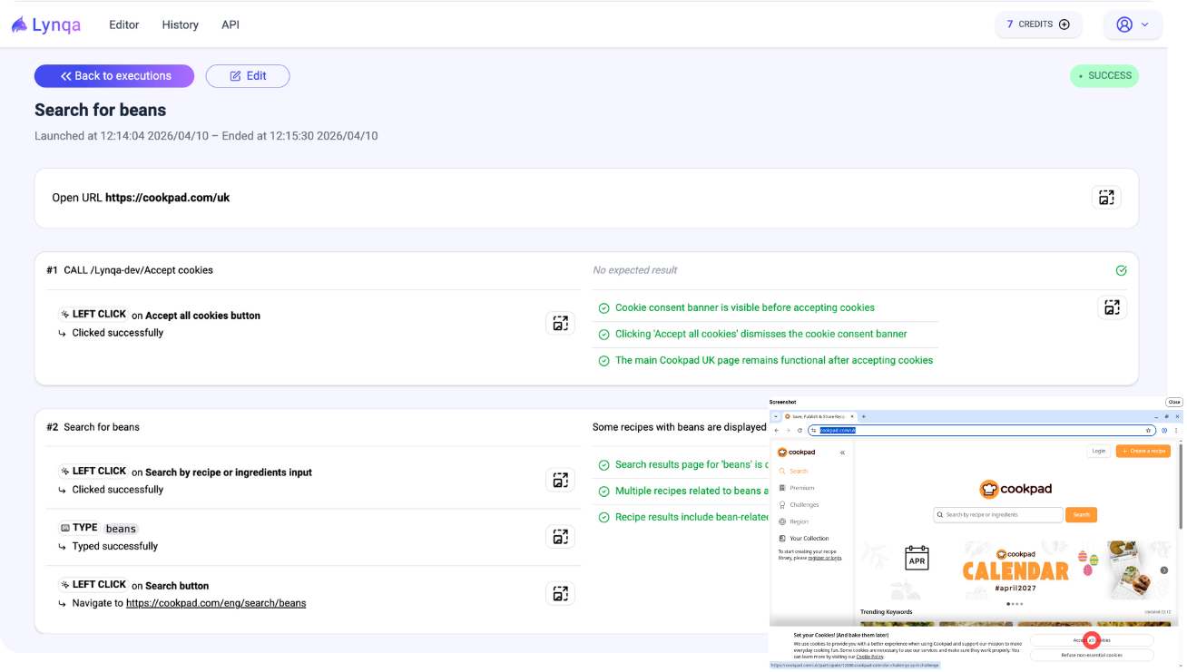View screenshot for Search input click step
1187x672 pixels.
560,480
